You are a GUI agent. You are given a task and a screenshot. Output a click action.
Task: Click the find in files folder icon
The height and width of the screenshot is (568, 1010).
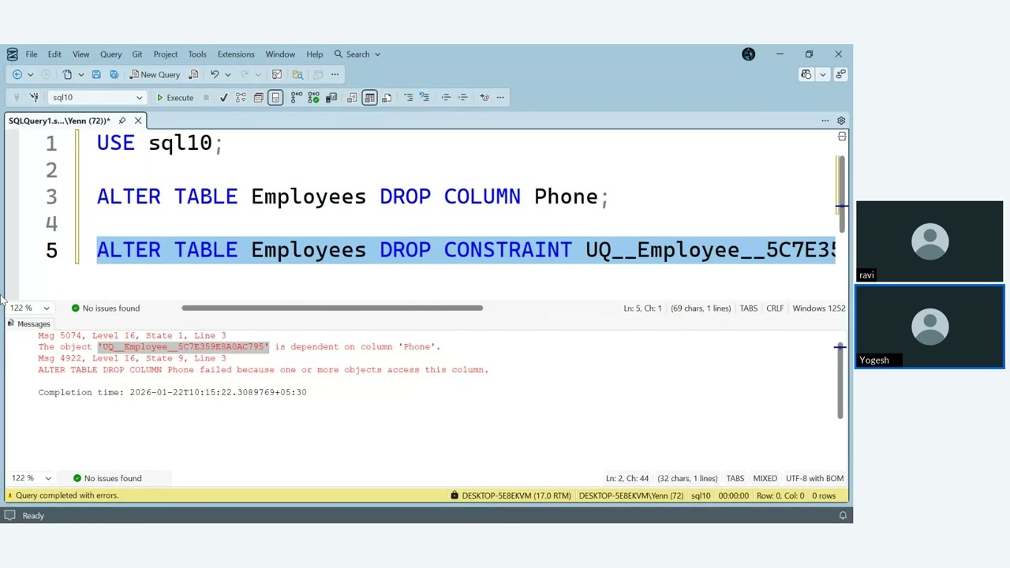point(297,74)
